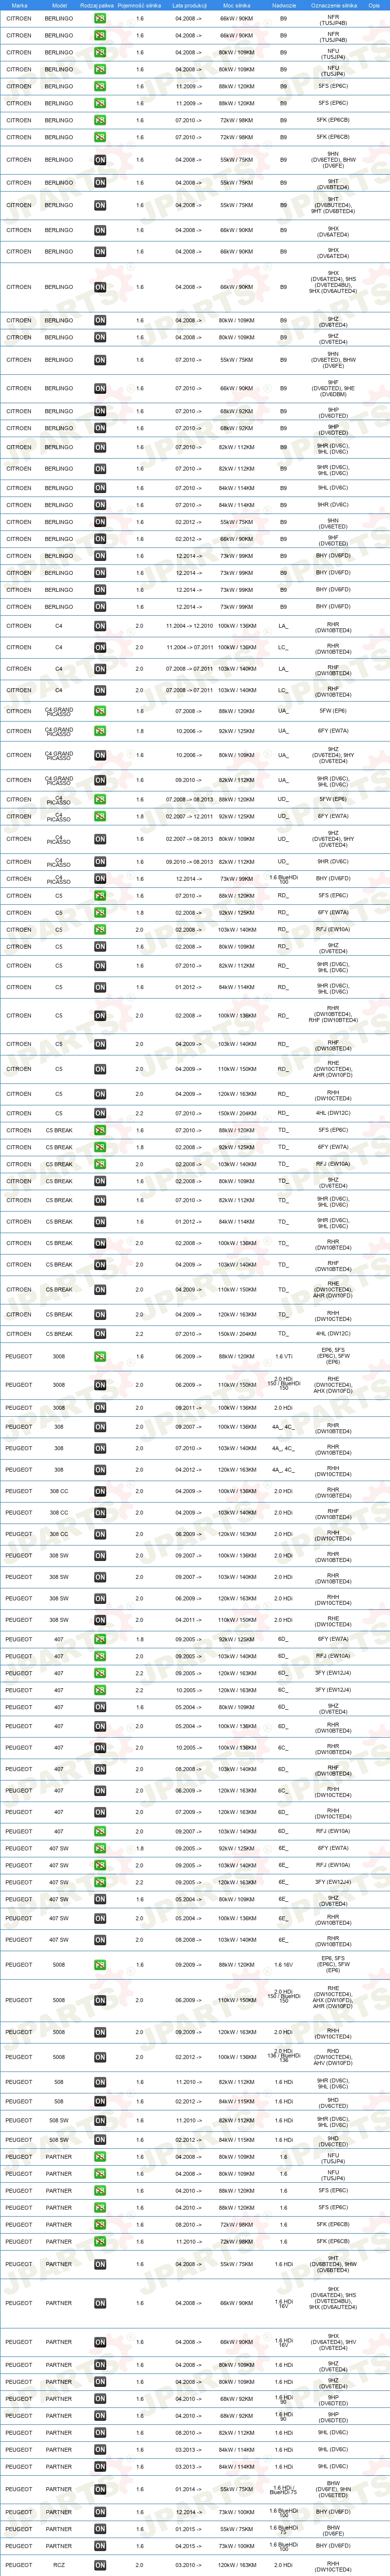390x2576 pixels.
Task: Click the ON icon in the Peugeot 308 CC 120kW row
Action: 100,1534
